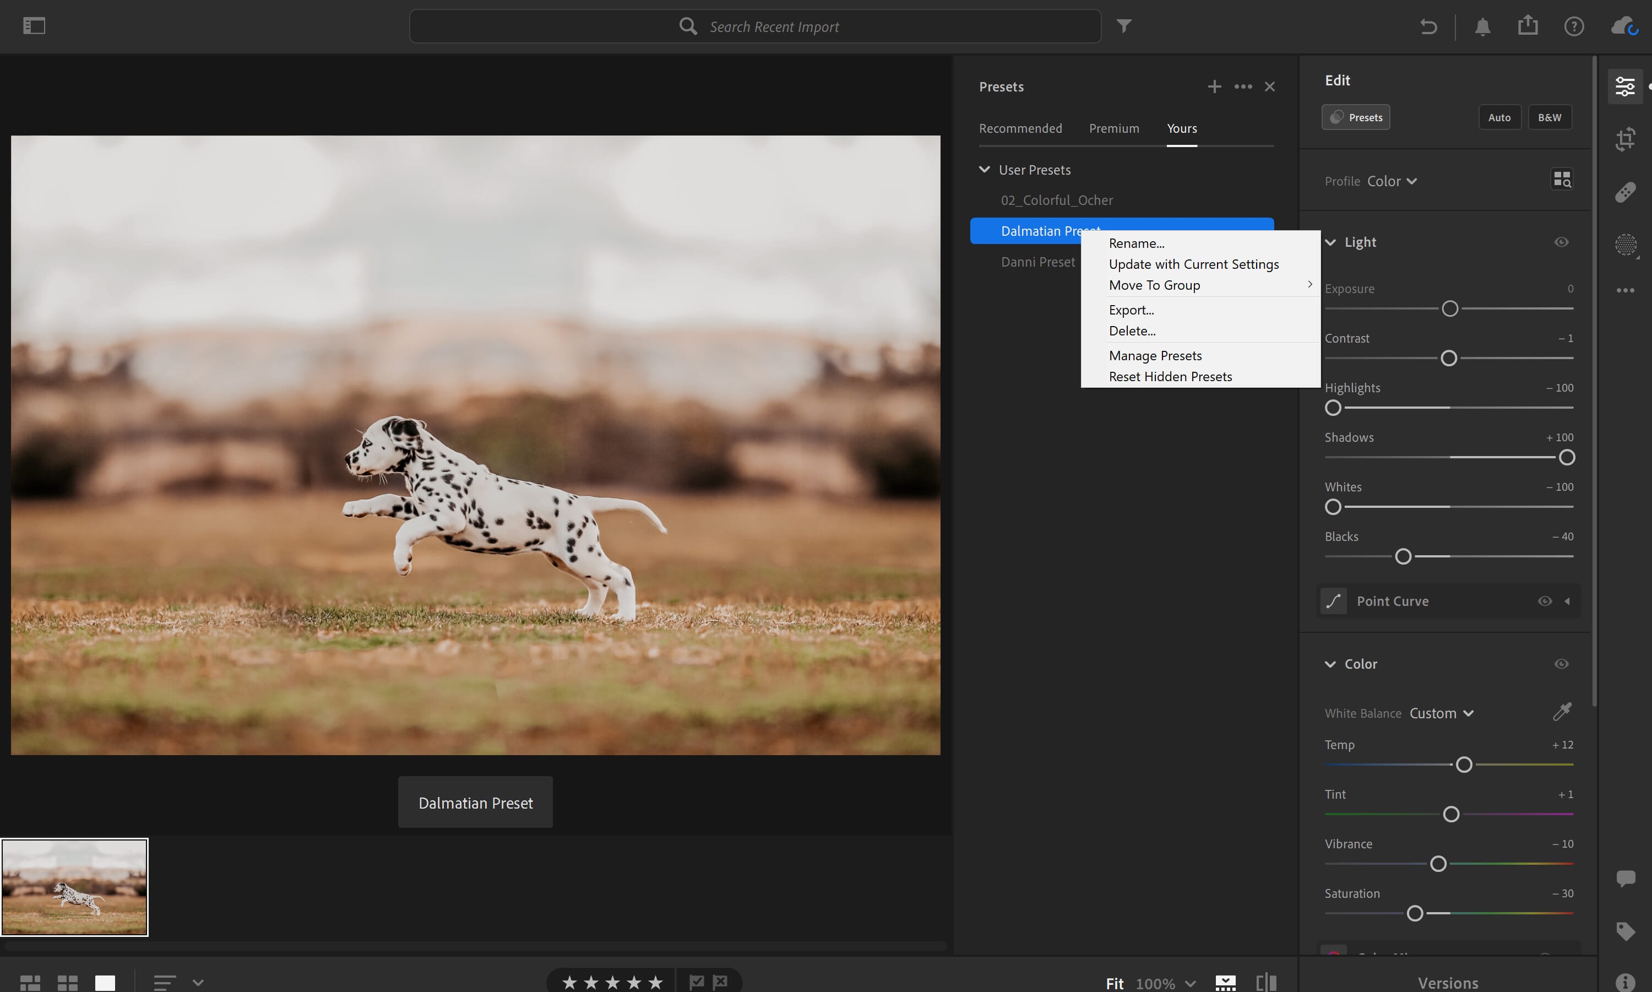Toggle Color panel visibility eye

pyautogui.click(x=1561, y=664)
